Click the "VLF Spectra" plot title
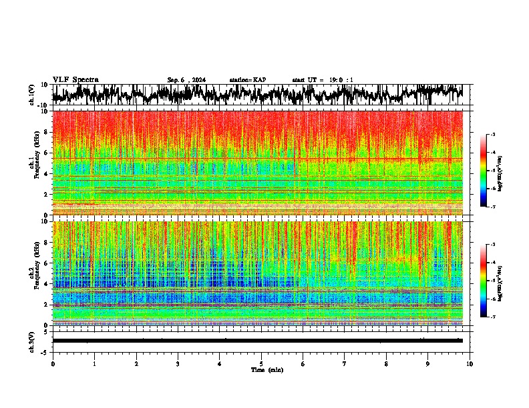This screenshot has width=529, height=408. tap(75, 80)
